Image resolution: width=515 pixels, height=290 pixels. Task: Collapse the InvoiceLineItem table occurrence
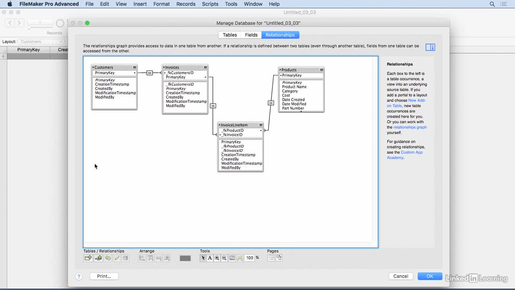[261, 125]
